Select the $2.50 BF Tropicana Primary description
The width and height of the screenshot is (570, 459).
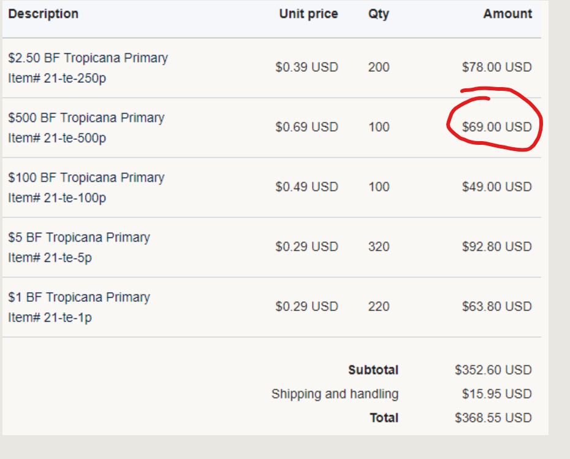pos(88,58)
